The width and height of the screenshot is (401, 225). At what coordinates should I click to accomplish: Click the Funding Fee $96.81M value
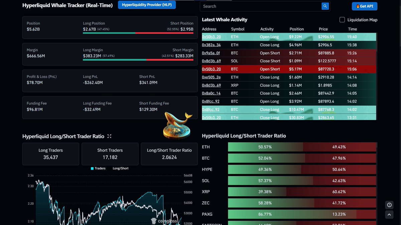pos(35,109)
